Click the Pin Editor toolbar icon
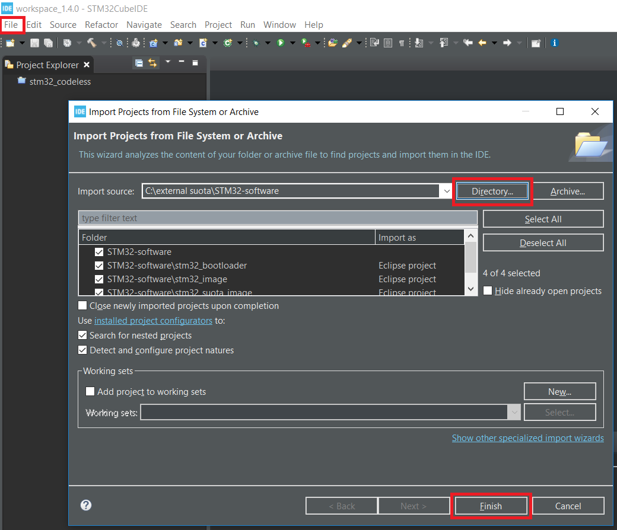Screen dimensions: 617x530 pos(536,43)
